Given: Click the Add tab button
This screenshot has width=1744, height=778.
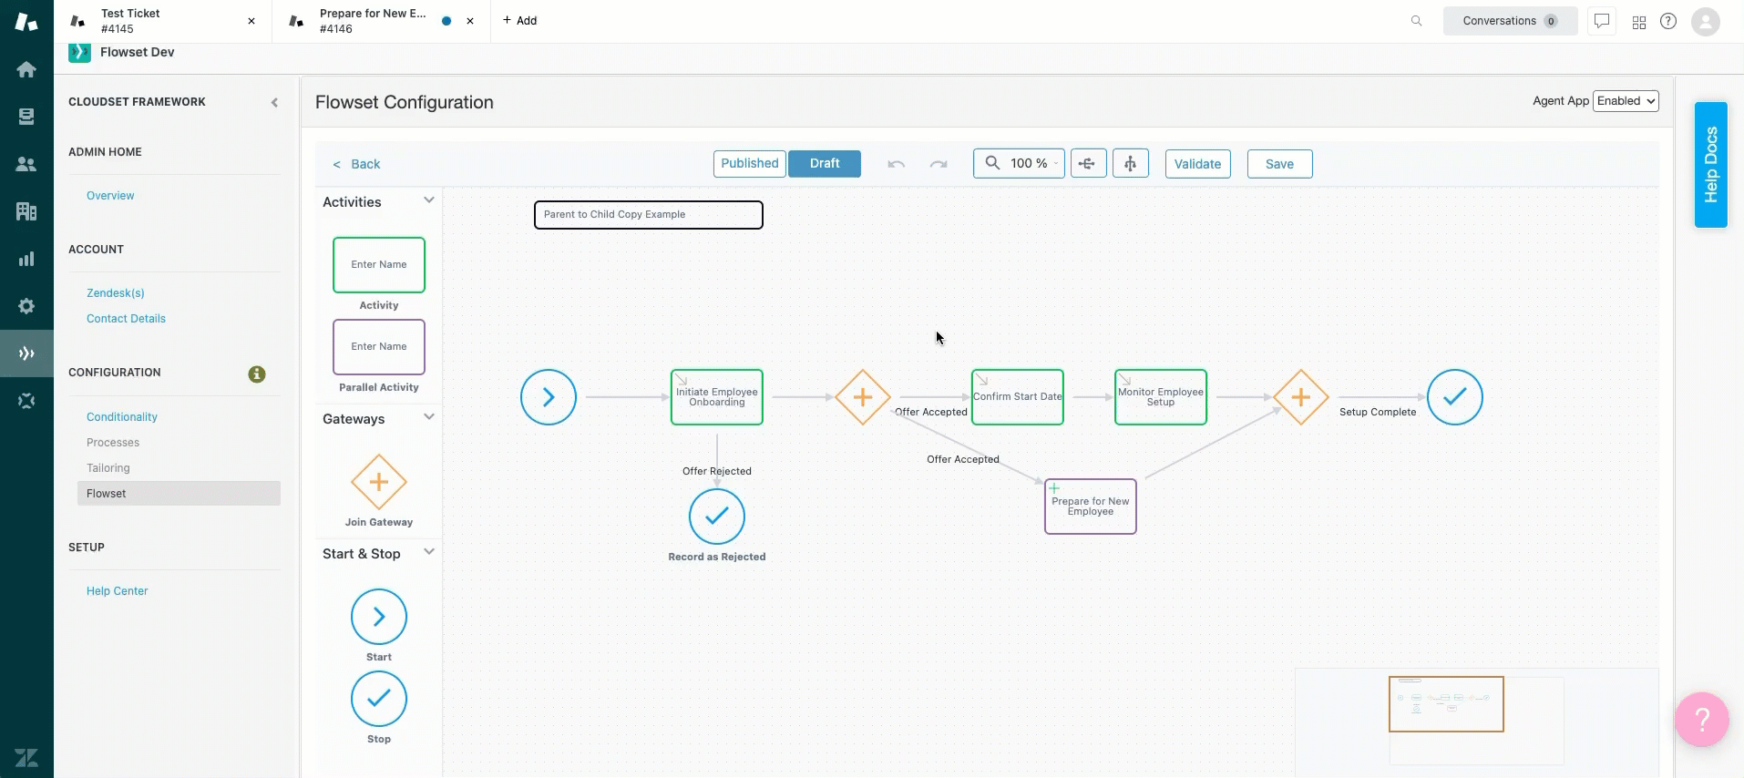Looking at the screenshot, I should 520,21.
